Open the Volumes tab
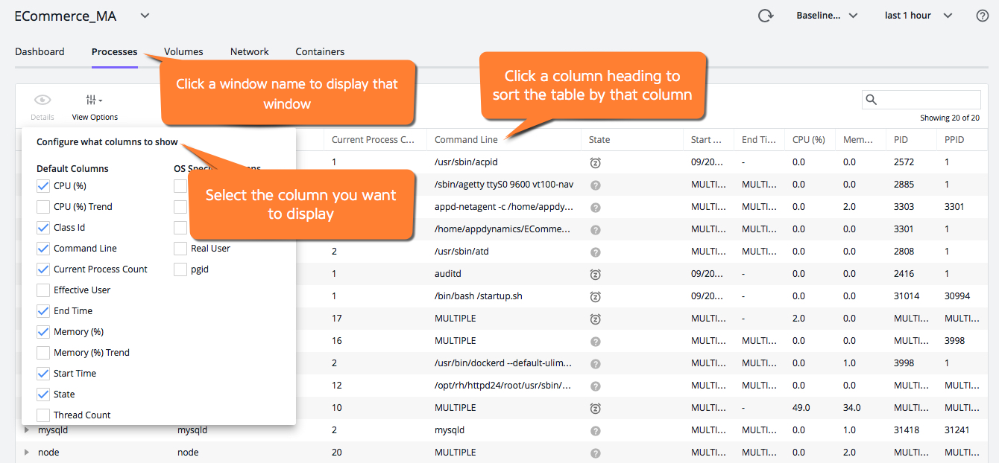This screenshot has width=999, height=463. (x=183, y=52)
